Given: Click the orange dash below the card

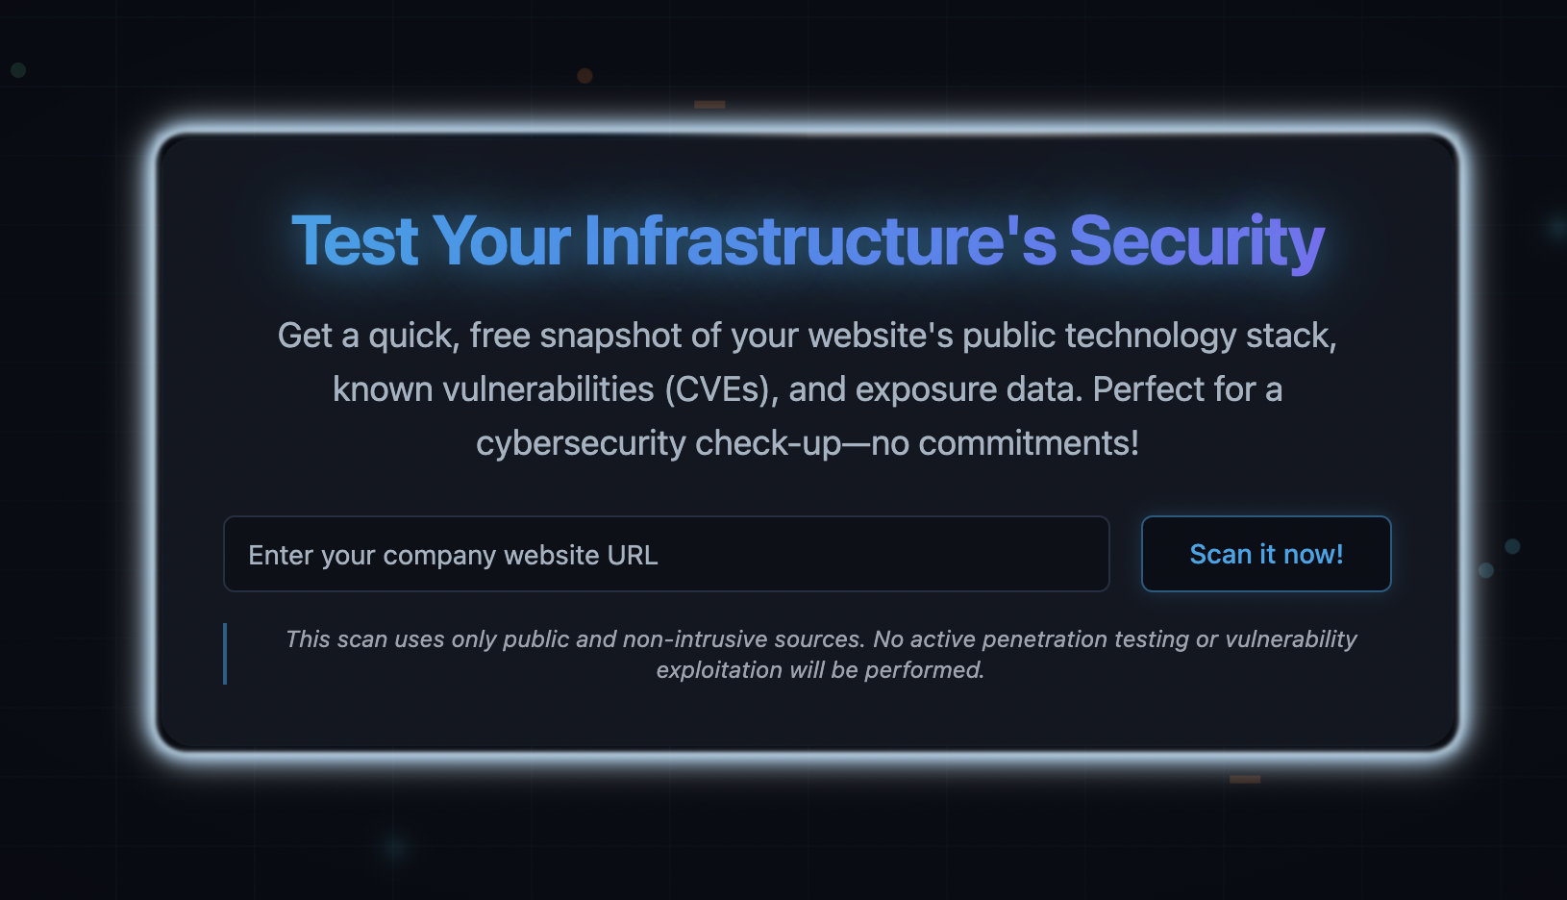Looking at the screenshot, I should pos(1244,779).
